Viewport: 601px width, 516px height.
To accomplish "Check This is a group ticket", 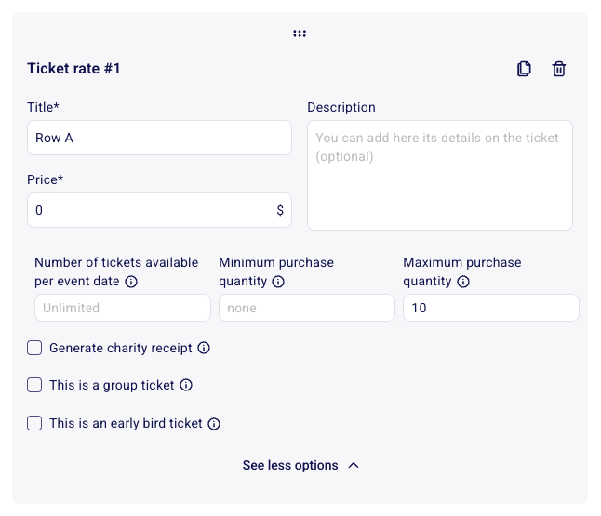I will pyautogui.click(x=34, y=385).
